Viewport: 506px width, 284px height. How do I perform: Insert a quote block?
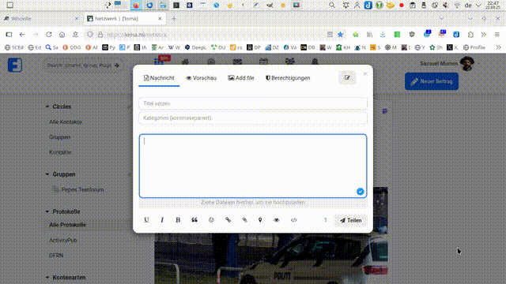click(x=194, y=220)
